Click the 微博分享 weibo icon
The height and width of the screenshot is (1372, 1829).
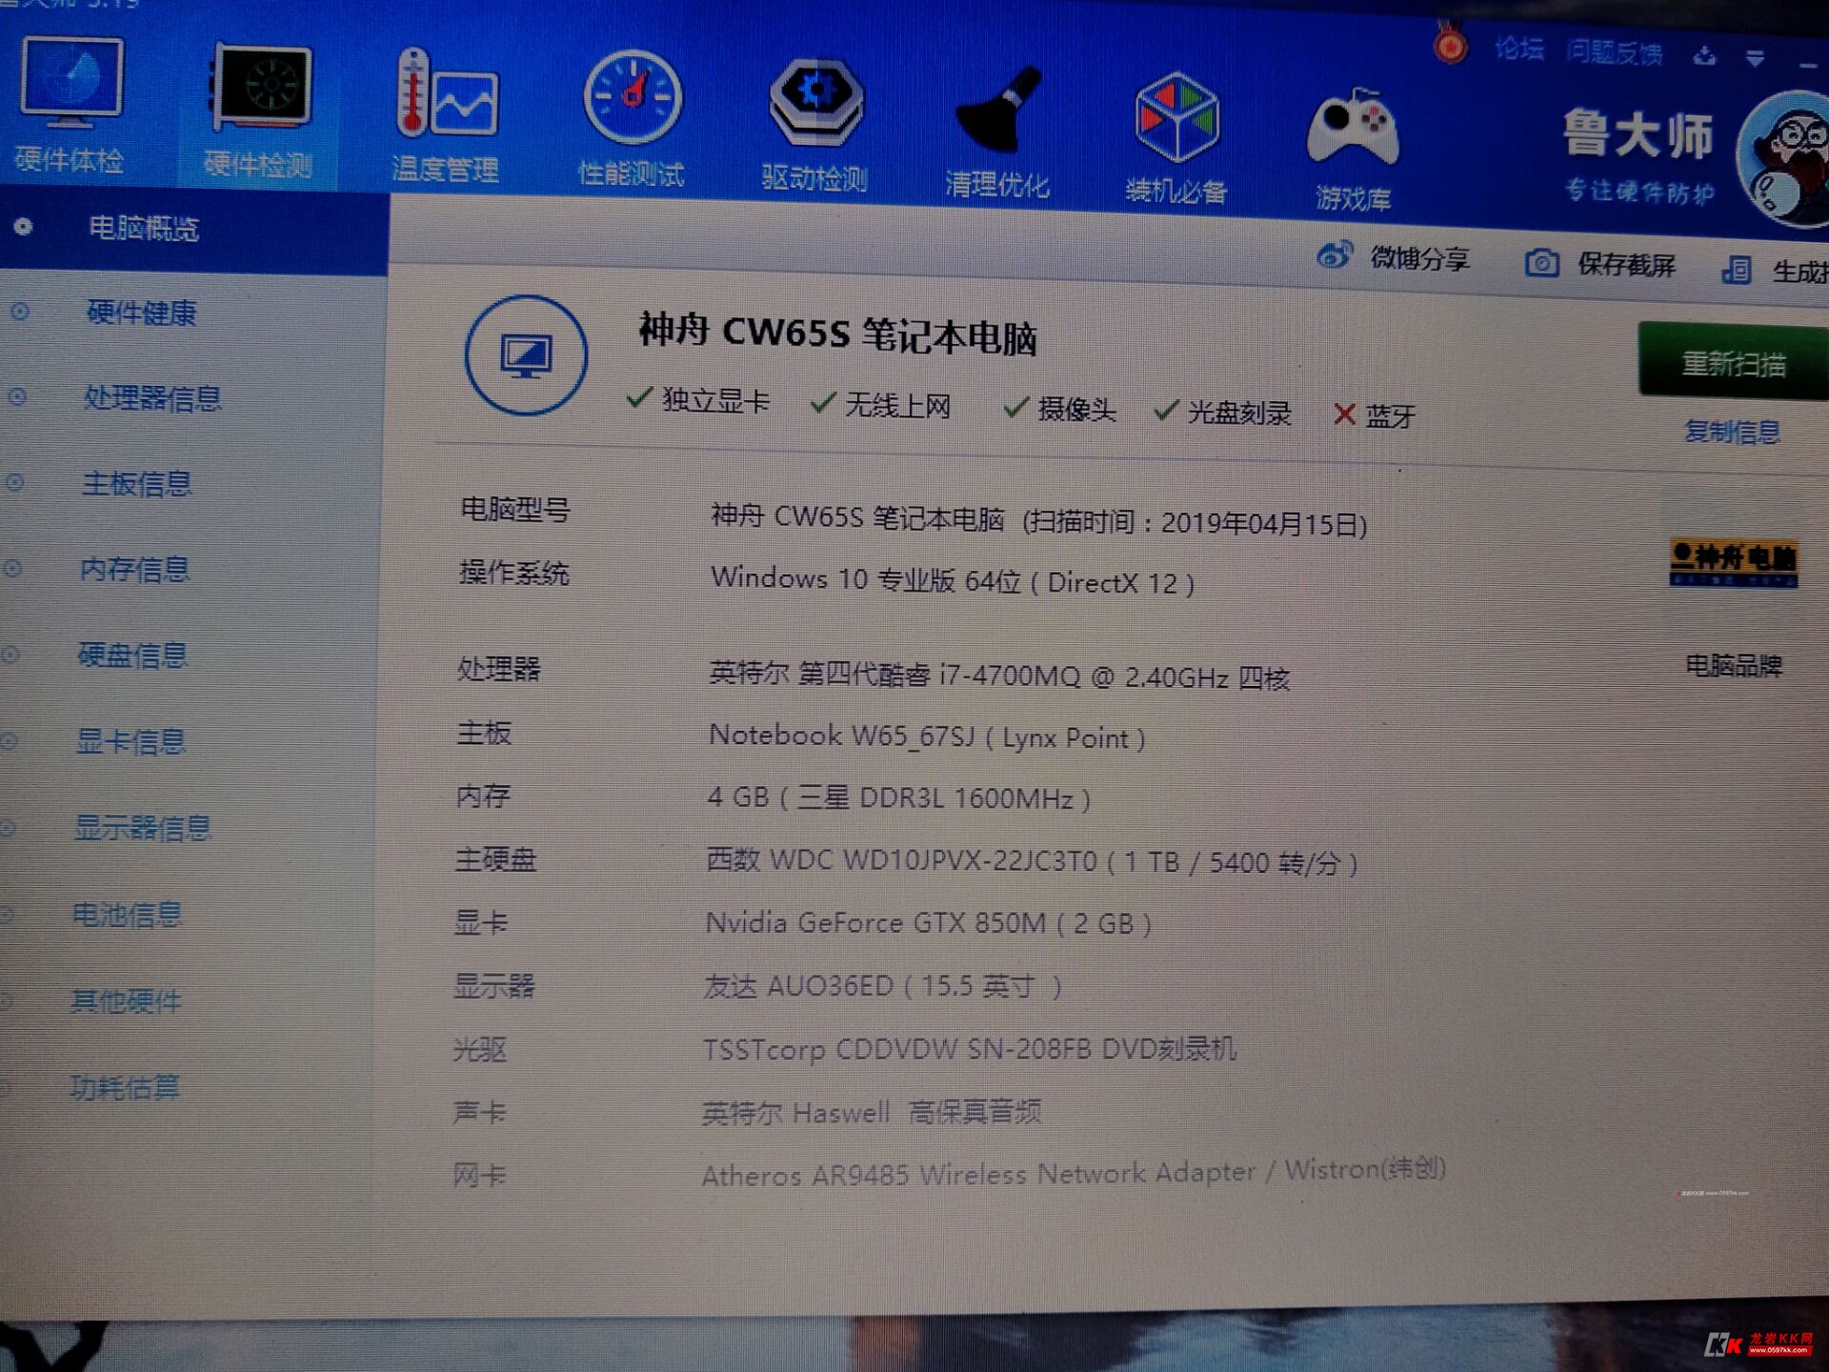[1335, 255]
